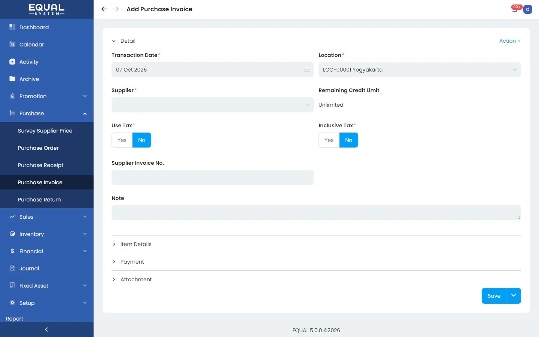Click the Save button
The height and width of the screenshot is (337, 539).
[x=494, y=296]
